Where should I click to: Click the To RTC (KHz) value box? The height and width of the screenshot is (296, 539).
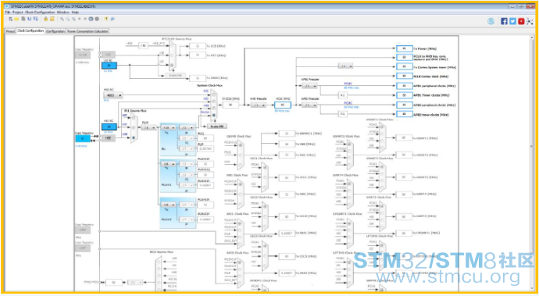198,55
